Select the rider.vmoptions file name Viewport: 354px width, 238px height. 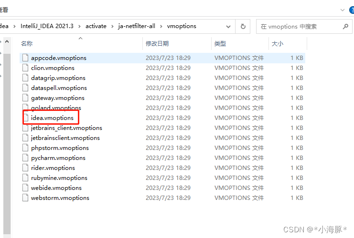(53, 168)
